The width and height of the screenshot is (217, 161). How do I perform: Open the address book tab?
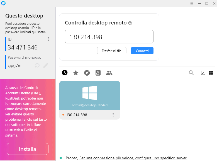(98, 73)
